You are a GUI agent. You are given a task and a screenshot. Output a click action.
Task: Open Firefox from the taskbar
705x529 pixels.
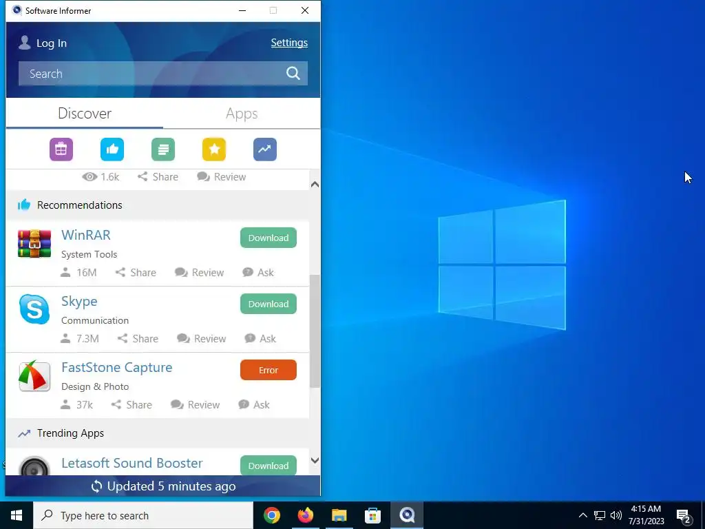click(x=305, y=515)
